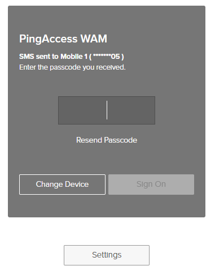Click the passcode entry field
Viewport: 215px width, 270px height.
(x=107, y=110)
